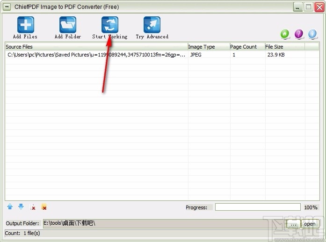Go to the green home page icon
The width and height of the screenshot is (326, 242).
point(285,34)
